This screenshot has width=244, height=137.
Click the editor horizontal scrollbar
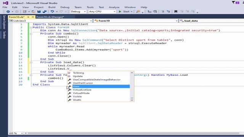point(133,133)
